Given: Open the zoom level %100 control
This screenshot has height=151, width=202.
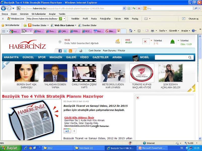Looking at the screenshot, I should pos(191,143).
